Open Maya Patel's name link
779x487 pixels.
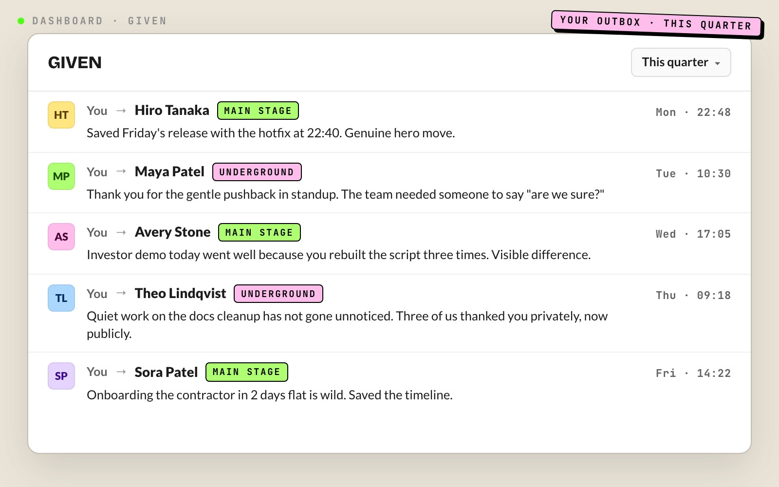click(x=169, y=172)
